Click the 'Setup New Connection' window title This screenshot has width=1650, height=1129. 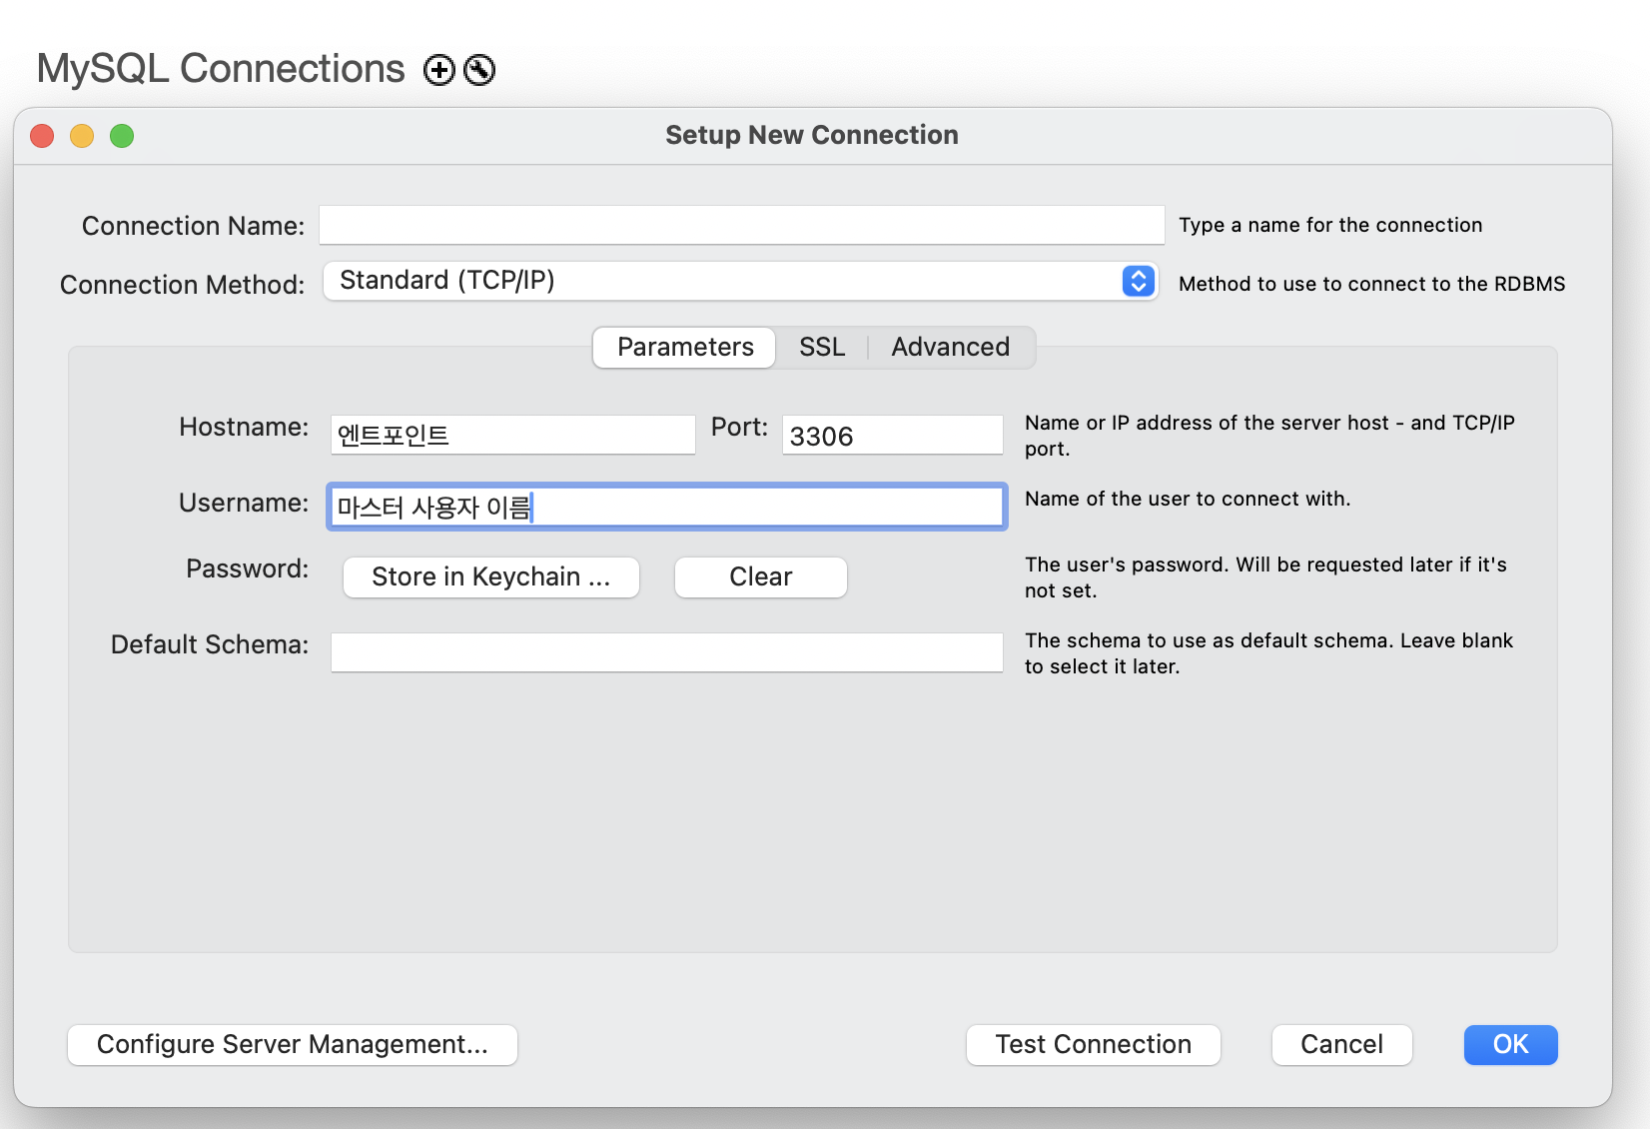pos(812,135)
